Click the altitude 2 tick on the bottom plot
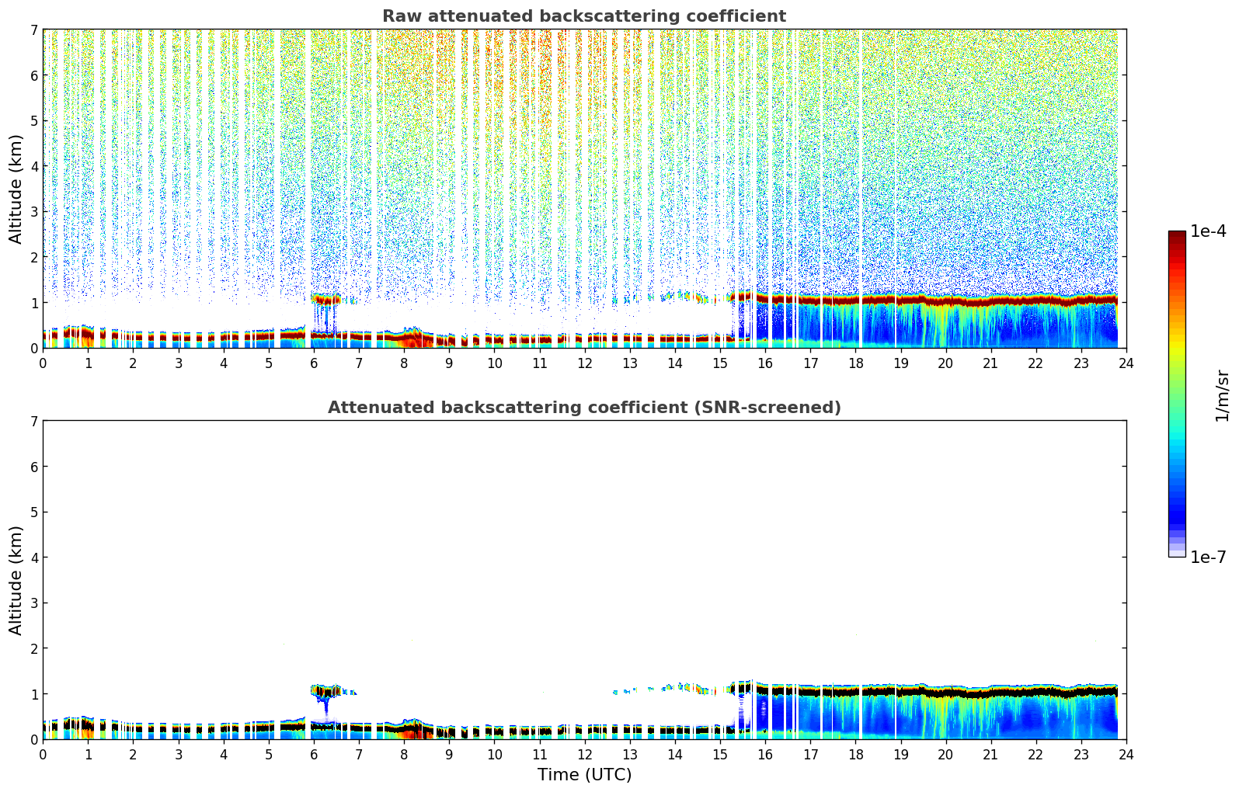Viewport: 1239px width, 792px height. click(x=33, y=648)
